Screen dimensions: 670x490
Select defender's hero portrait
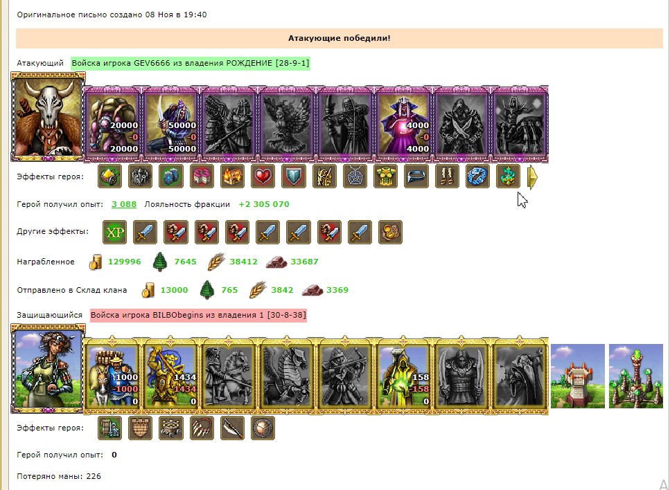click(x=48, y=368)
